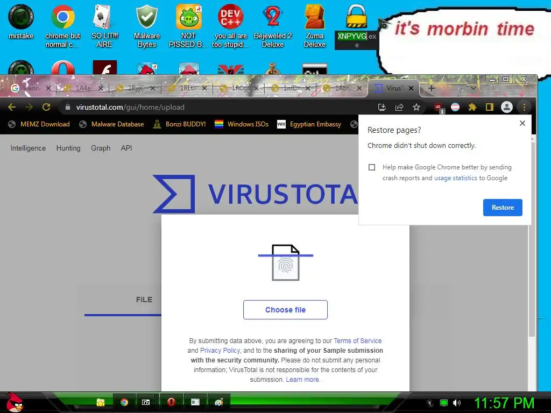Open the DEV C++ desktop icon
Viewport: 551px width, 413px height.
point(230,26)
